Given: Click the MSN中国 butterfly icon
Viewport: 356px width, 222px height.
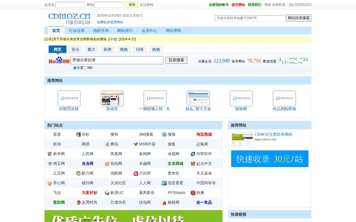Looking at the screenshot, I should pos(136,144).
